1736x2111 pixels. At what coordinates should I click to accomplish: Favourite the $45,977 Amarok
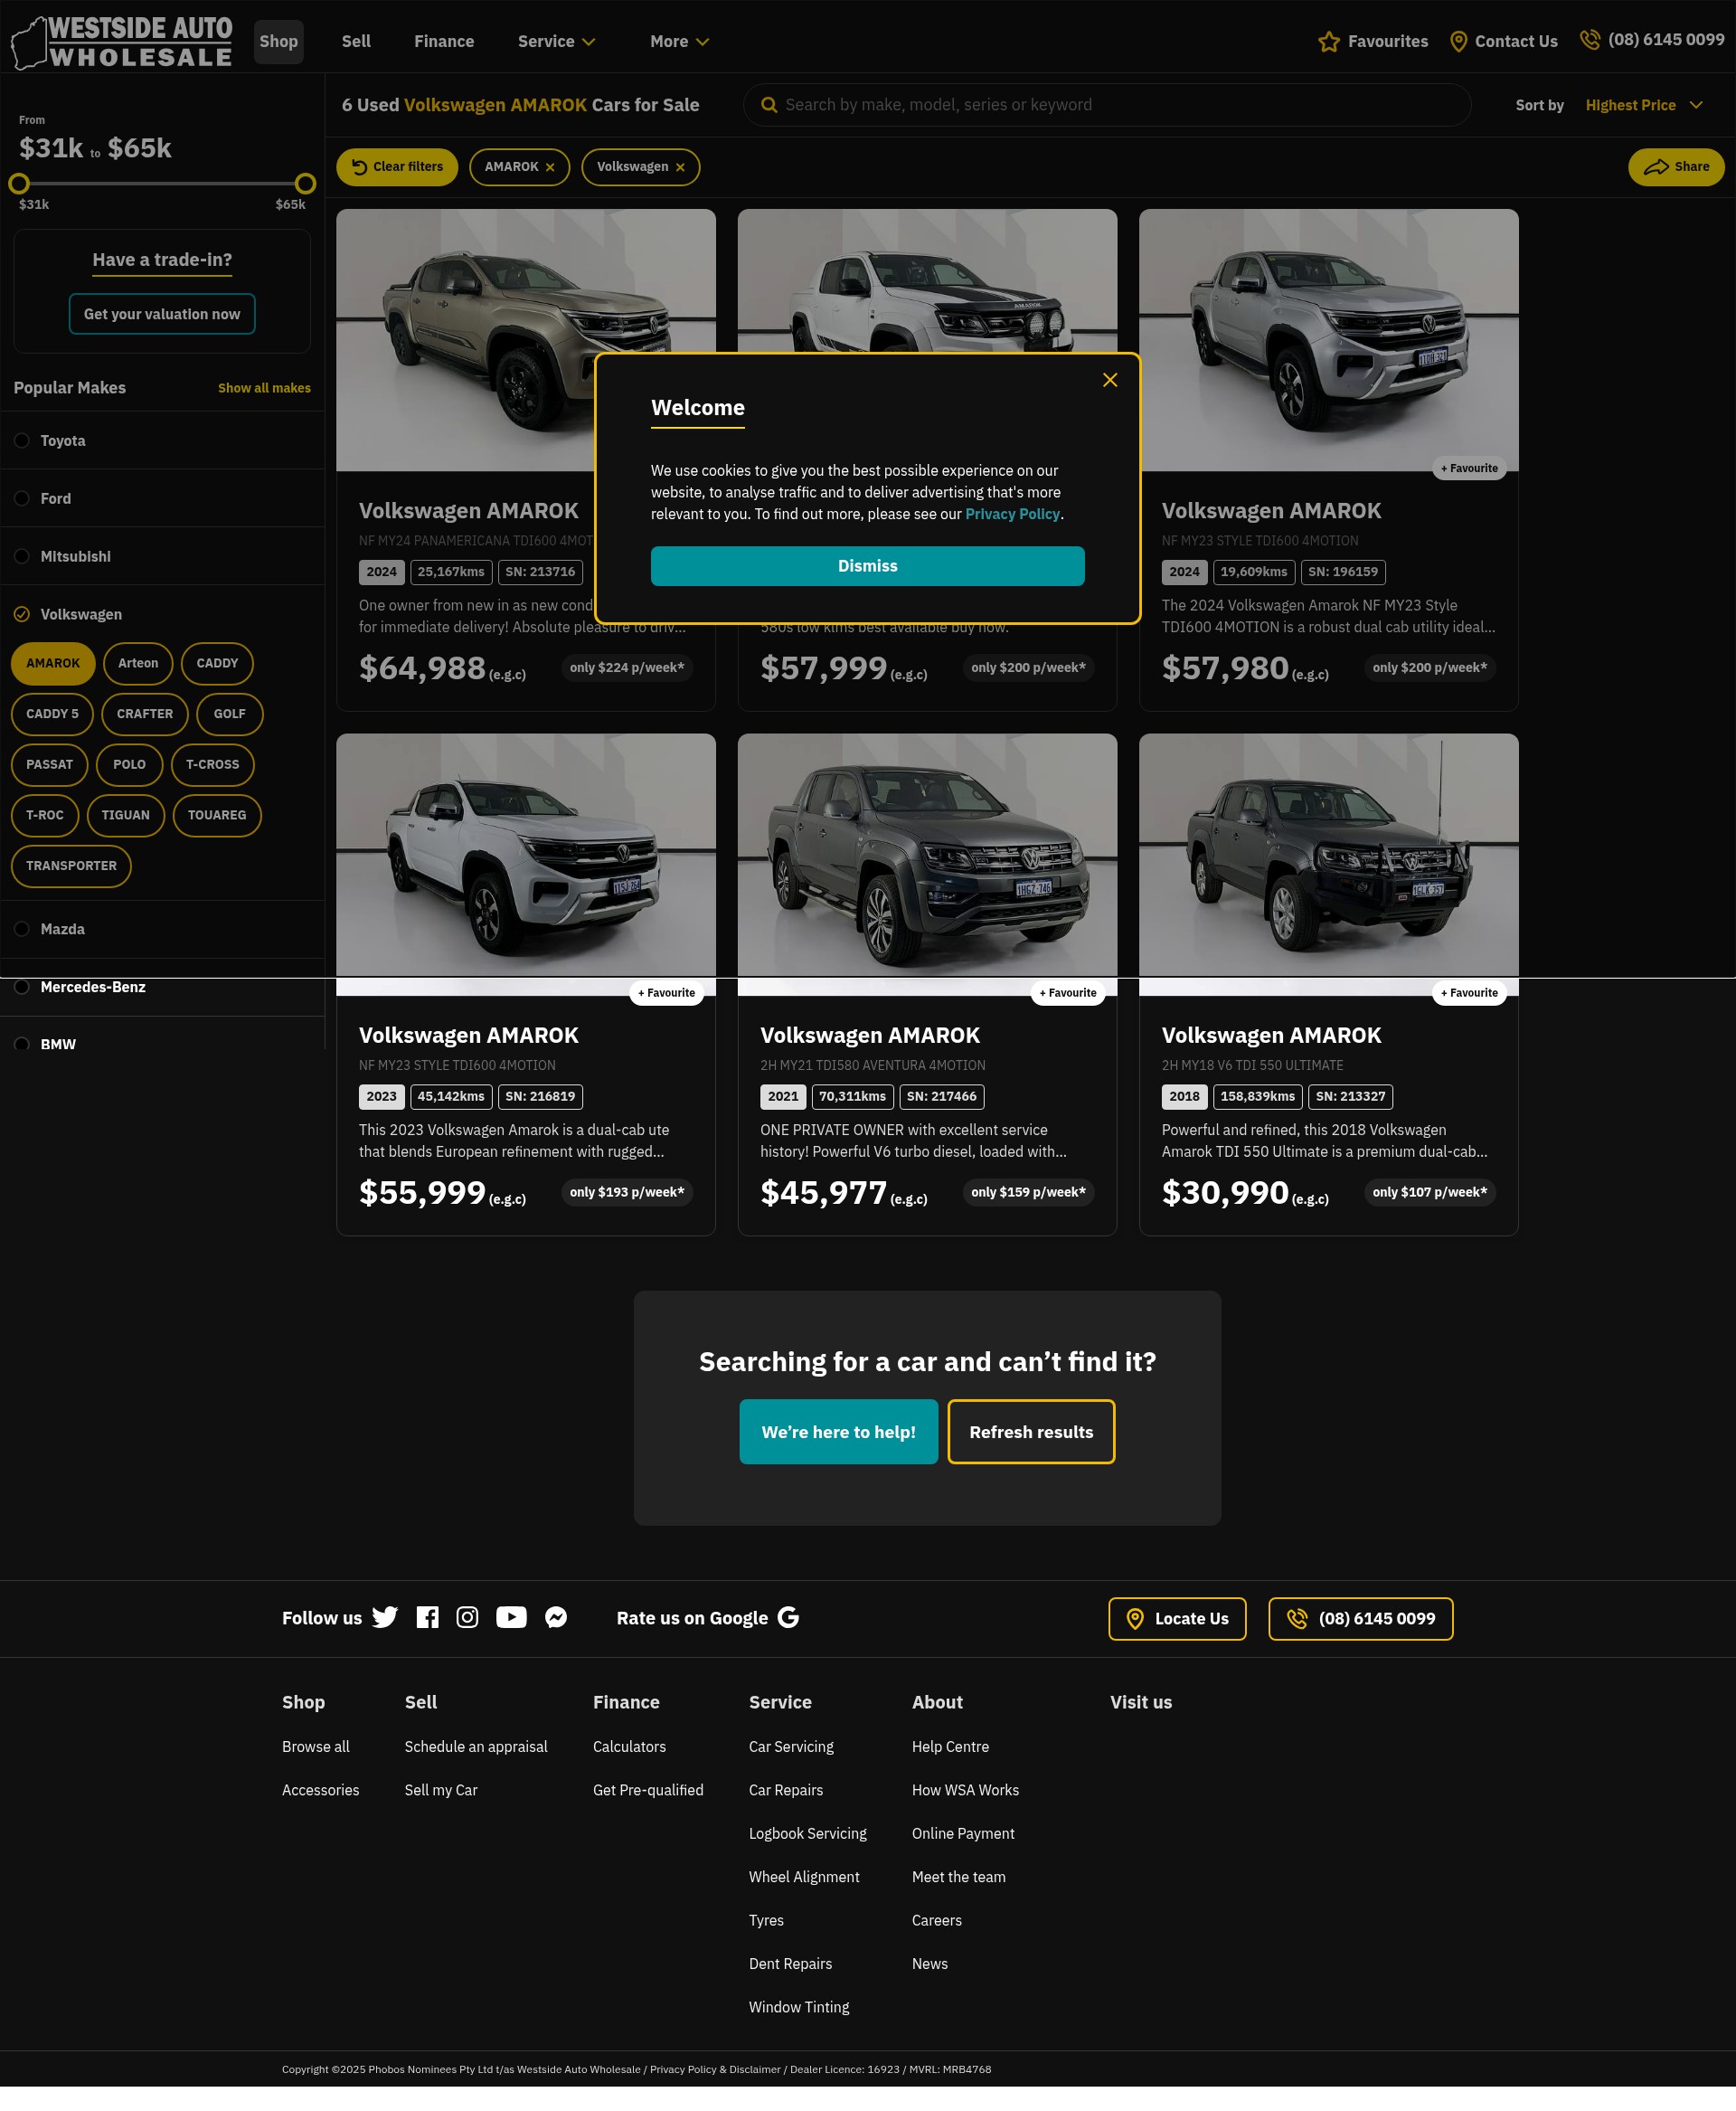pyautogui.click(x=1068, y=993)
